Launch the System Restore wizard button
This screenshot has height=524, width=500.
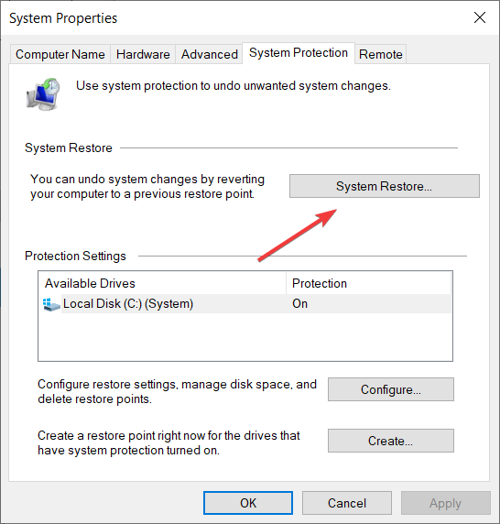tap(384, 186)
